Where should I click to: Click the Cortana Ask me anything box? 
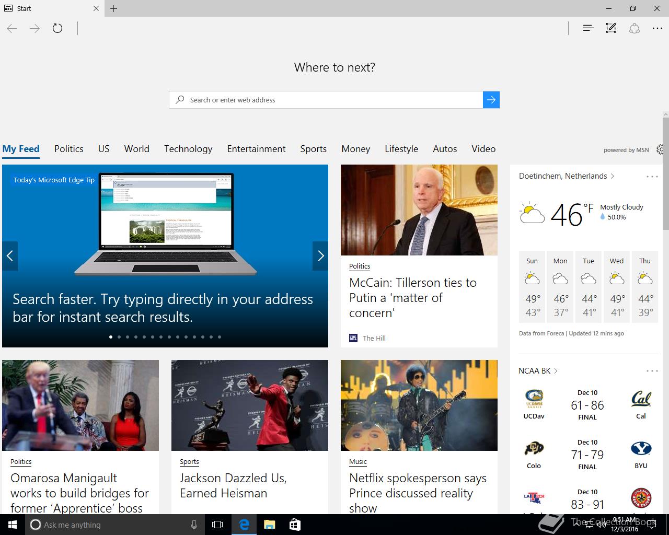tap(115, 525)
